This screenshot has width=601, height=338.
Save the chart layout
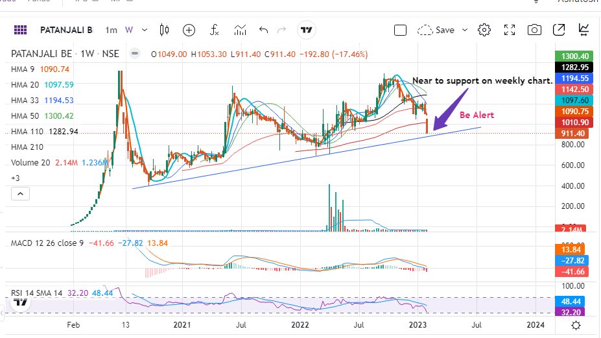coord(436,30)
